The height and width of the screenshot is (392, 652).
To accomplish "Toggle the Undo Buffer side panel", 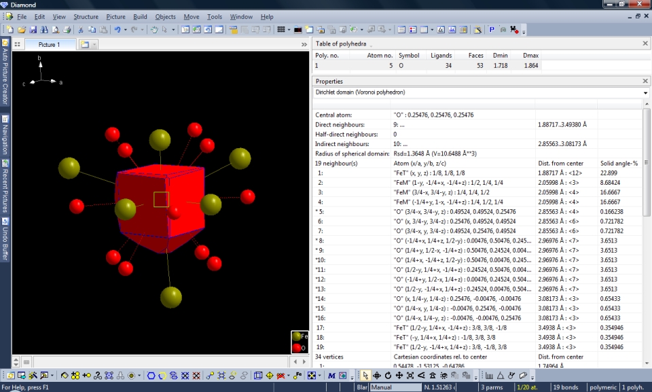I will [x=5, y=239].
